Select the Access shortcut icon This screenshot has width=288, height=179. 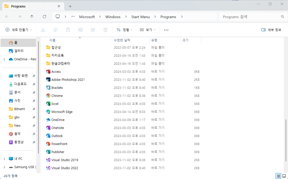coord(48,72)
